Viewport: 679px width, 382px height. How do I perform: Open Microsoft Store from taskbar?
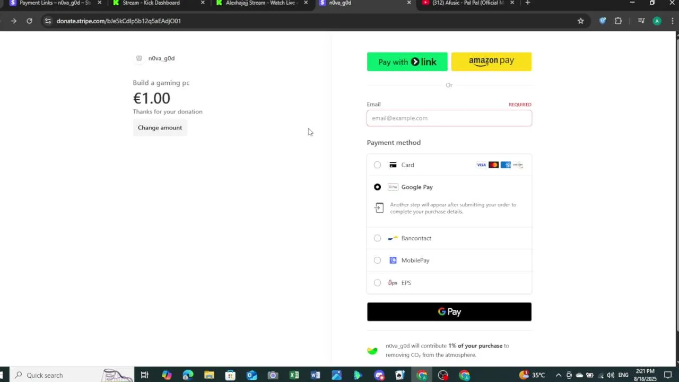pos(230,375)
